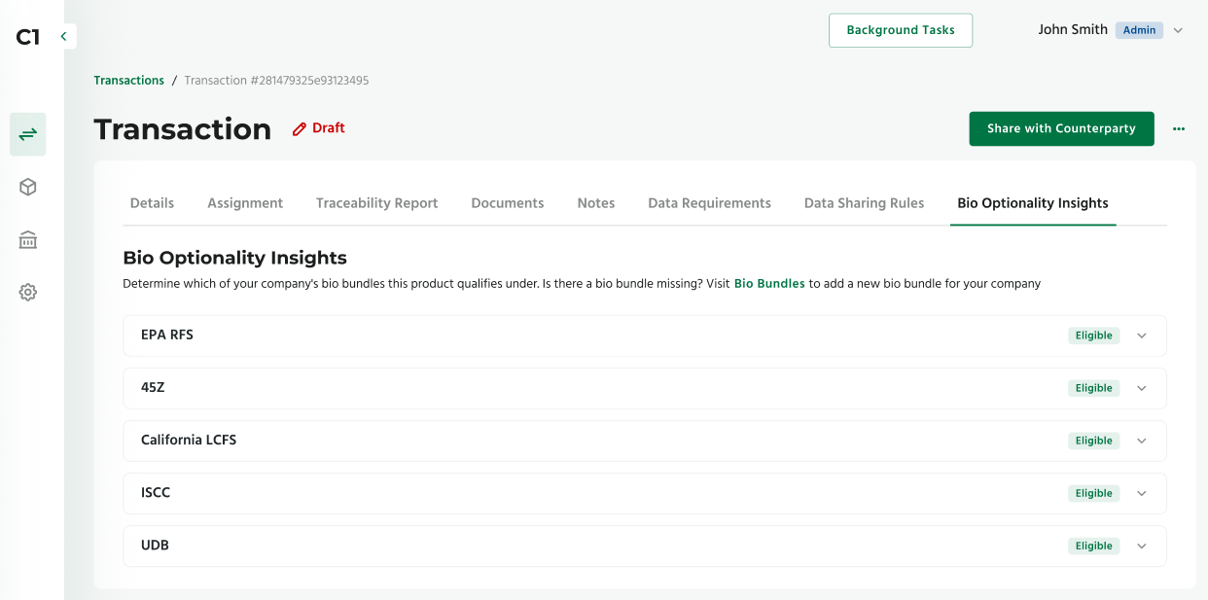Click the Eligible badge on ISCC

[x=1093, y=493]
